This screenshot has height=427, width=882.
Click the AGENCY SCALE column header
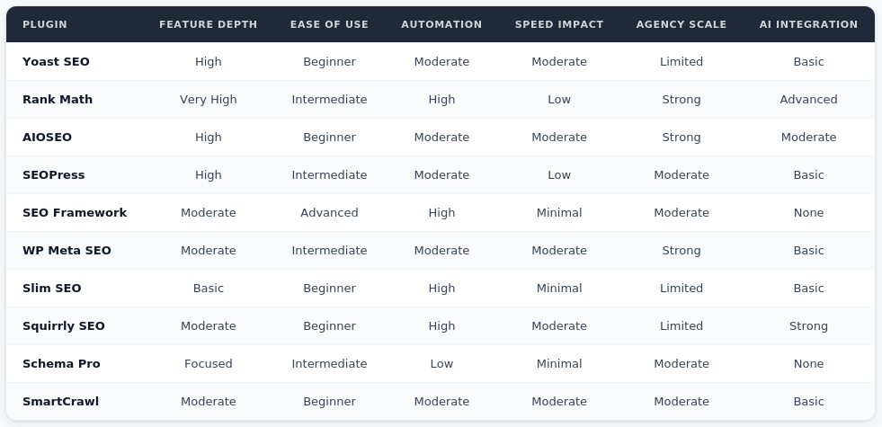pos(682,24)
